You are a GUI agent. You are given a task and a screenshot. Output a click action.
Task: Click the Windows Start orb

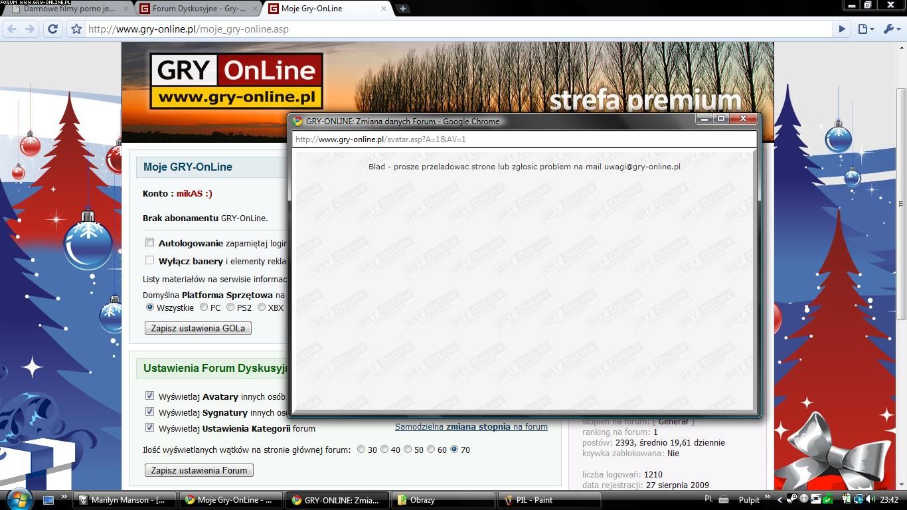click(17, 499)
